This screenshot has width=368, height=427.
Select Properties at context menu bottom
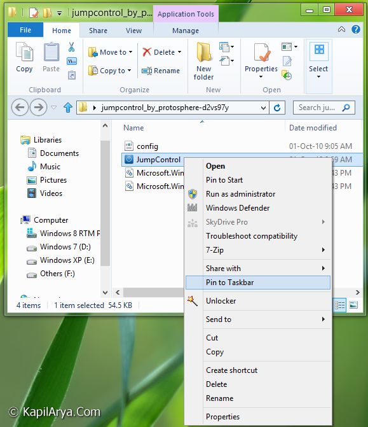pyautogui.click(x=257, y=417)
